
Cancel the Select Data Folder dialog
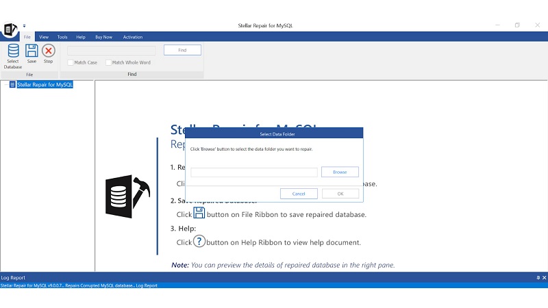coord(299,194)
